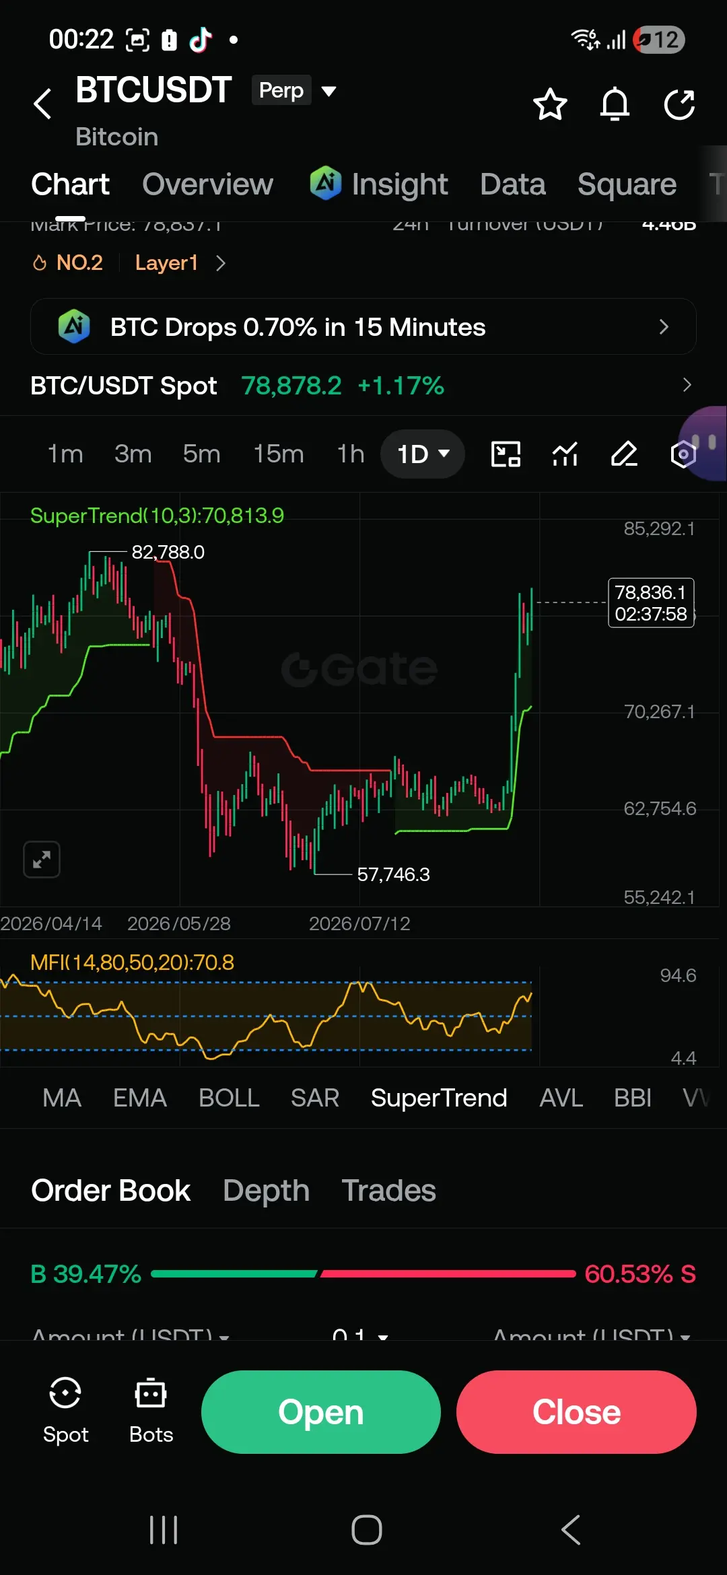This screenshot has width=727, height=1575.
Task: Tap Android home button
Action: point(366,1530)
